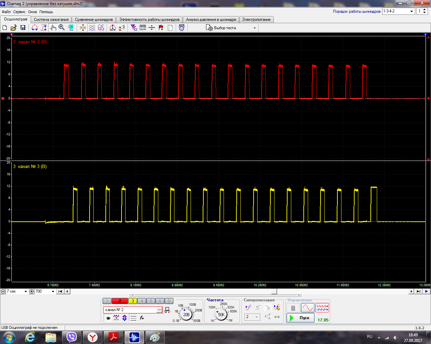Click the stacked wavy lines split icon

click(x=92, y=28)
